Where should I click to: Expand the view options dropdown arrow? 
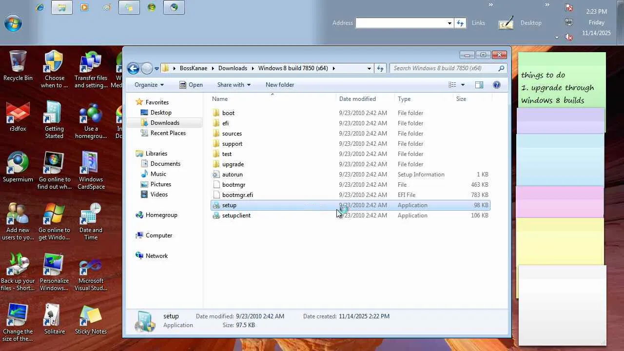(x=463, y=85)
